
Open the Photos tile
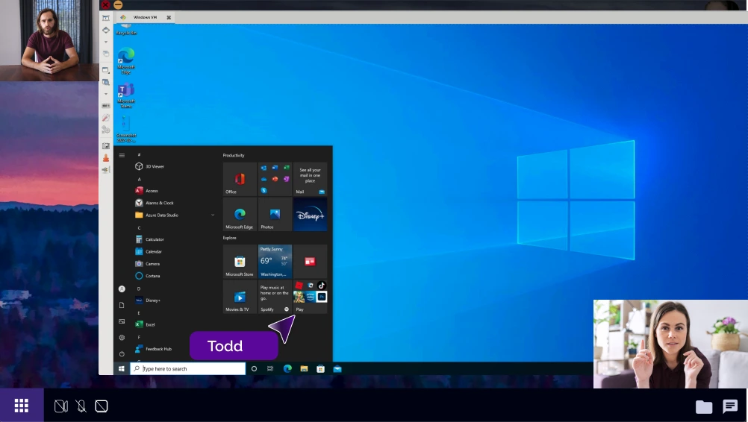click(275, 214)
